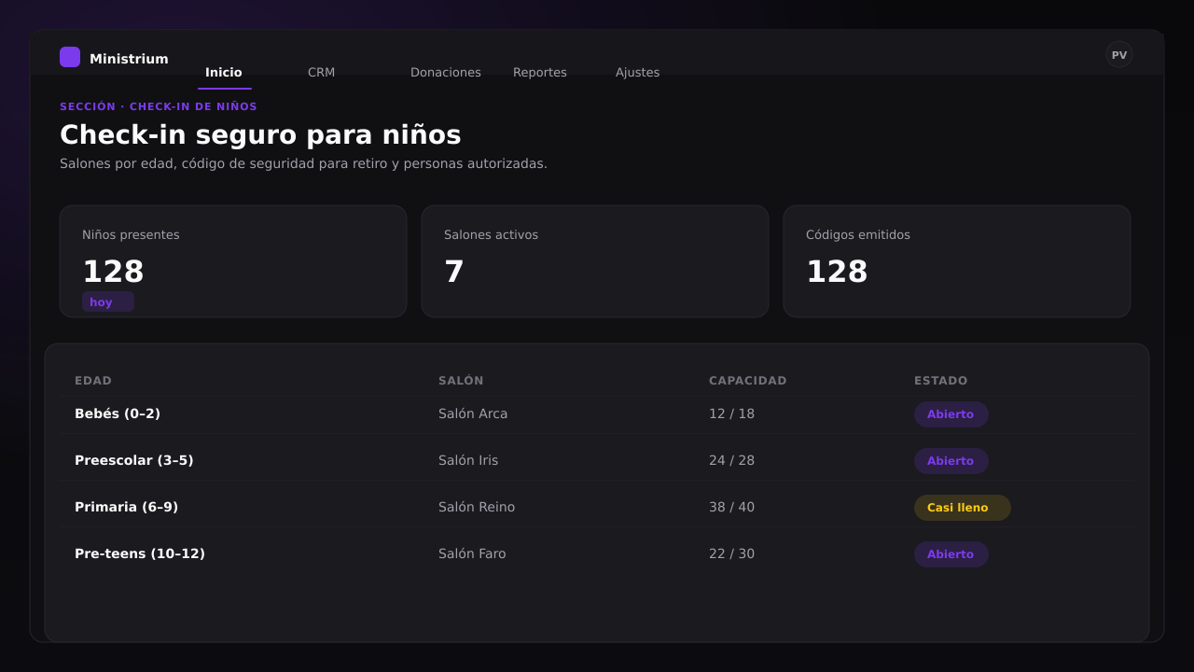Click the Ministrium brand name
This screenshot has height=672, width=1194.
129,59
